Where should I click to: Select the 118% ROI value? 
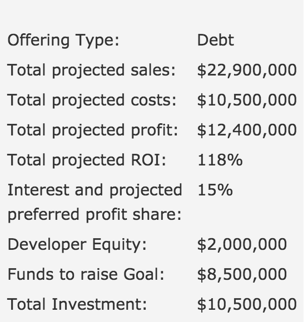click(220, 160)
